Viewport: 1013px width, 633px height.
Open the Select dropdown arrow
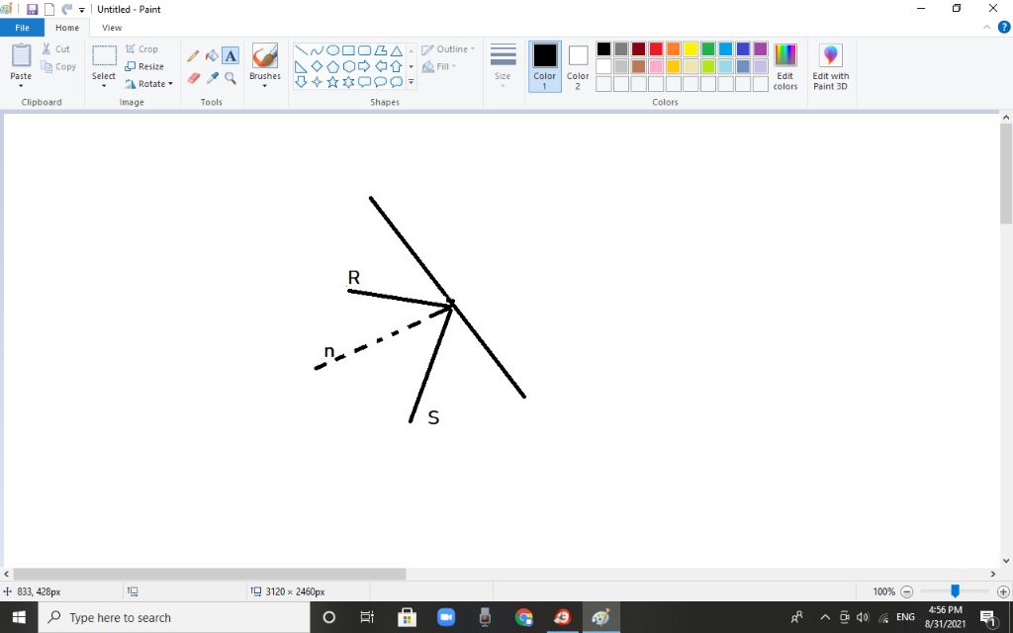pos(103,86)
